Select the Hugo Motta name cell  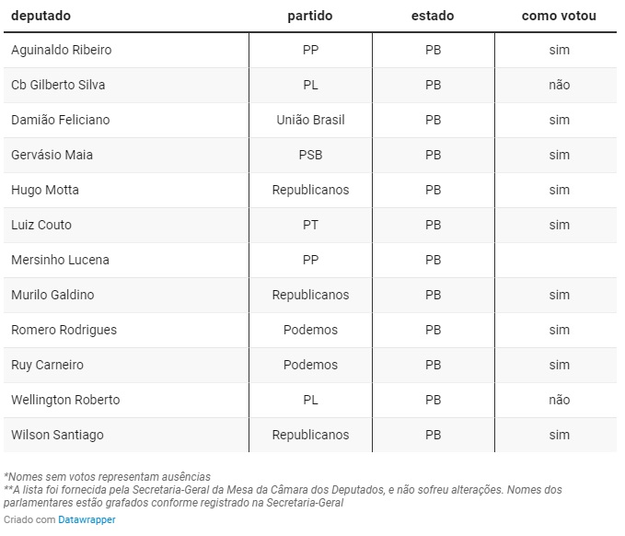click(45, 190)
